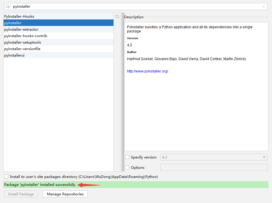
Task: Select pyinstallerui package
Action: click(x=58, y=55)
